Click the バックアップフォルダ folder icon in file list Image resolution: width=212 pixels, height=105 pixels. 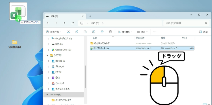pyautogui.click(x=92, y=43)
